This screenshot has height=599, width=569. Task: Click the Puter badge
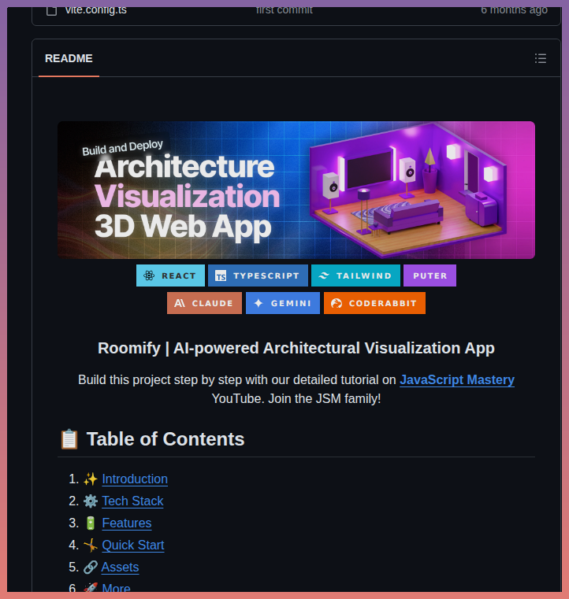(x=430, y=275)
